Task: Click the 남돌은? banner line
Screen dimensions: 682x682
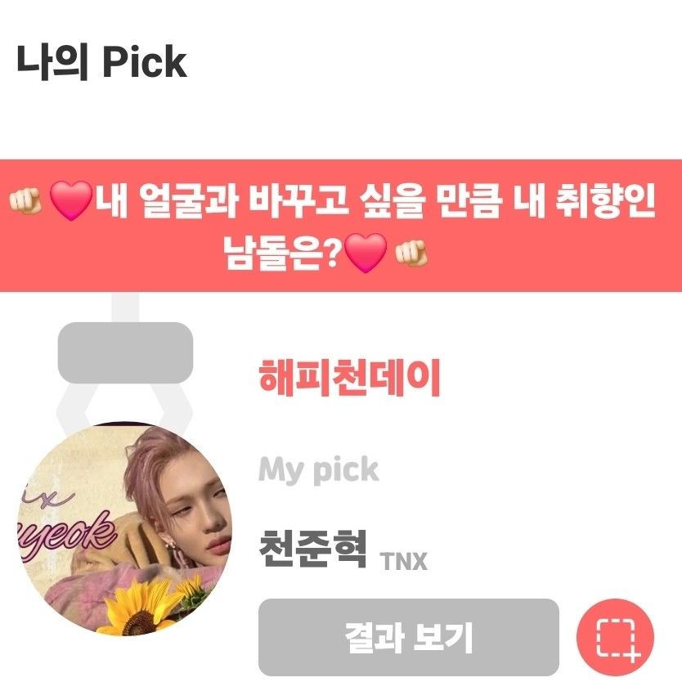Action: pyautogui.click(x=281, y=252)
